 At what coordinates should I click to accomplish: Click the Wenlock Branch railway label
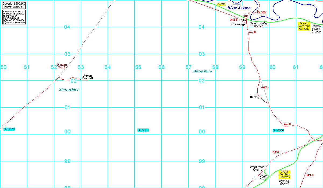285,182
